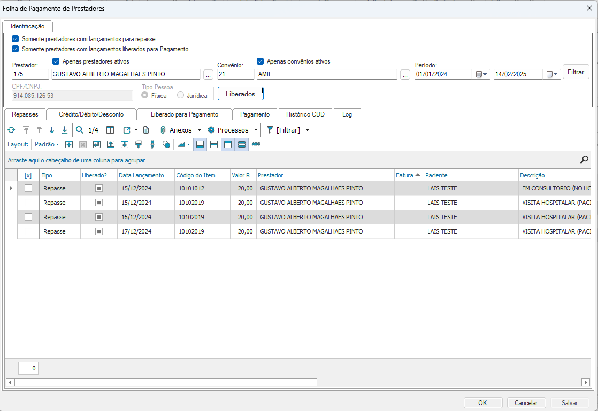The height and width of the screenshot is (411, 598).
Task: Open the period end date calendar dropdown
Action: [552, 74]
